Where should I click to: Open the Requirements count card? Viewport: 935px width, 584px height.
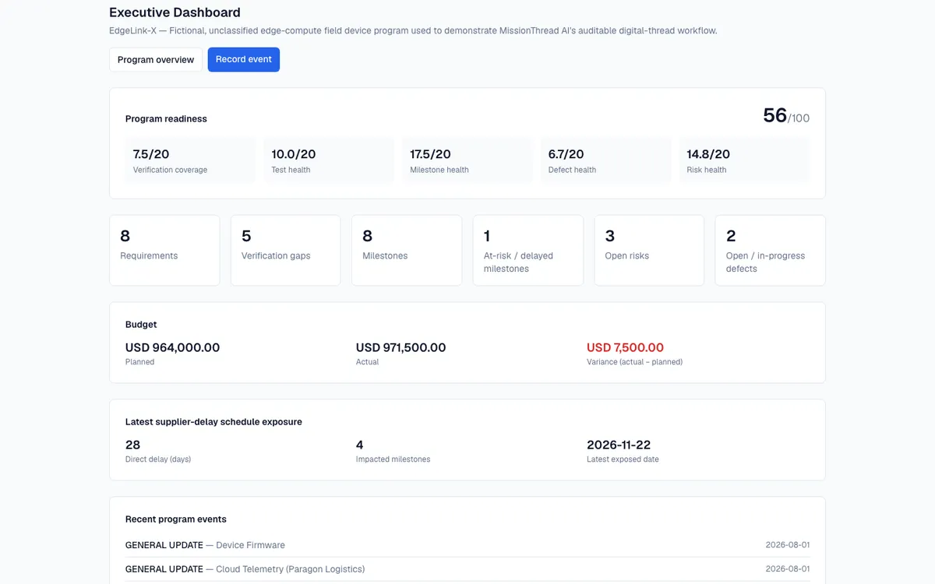click(x=164, y=251)
